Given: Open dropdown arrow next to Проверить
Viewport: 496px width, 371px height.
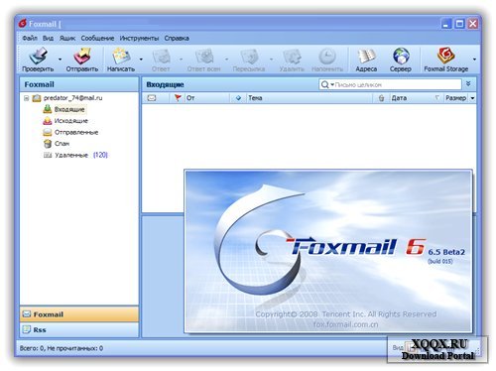Looking at the screenshot, I should (x=60, y=60).
